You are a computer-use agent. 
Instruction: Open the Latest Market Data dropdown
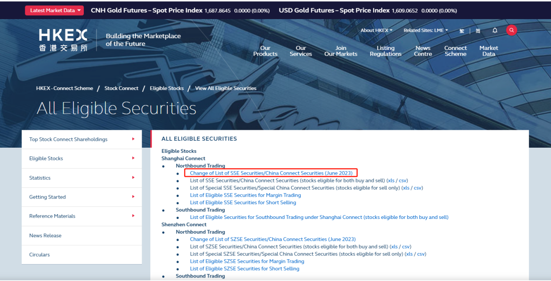coord(55,10)
